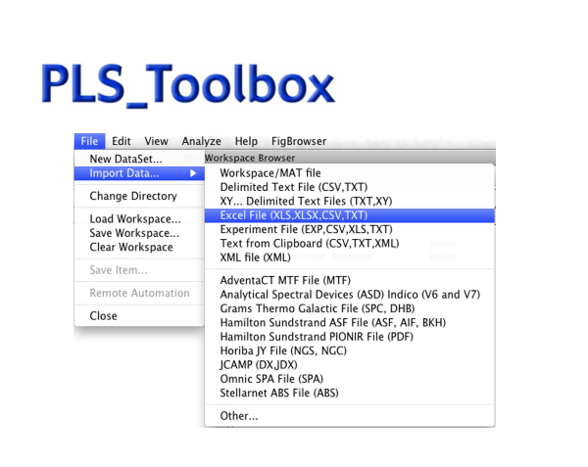Expand the Import Data submenu arrow

pyautogui.click(x=193, y=173)
